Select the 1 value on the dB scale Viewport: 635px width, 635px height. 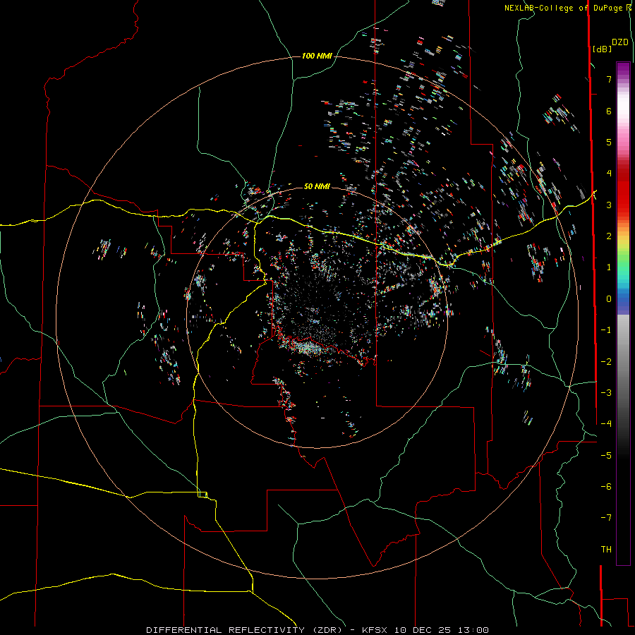click(609, 267)
